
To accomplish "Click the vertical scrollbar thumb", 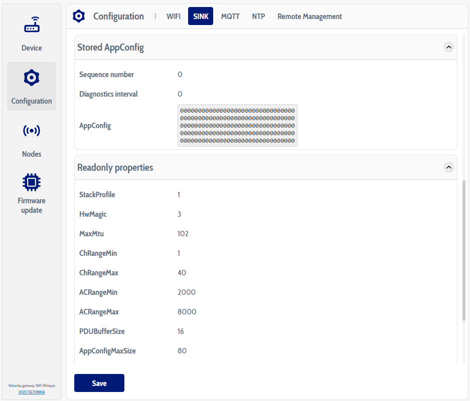I will (464, 250).
